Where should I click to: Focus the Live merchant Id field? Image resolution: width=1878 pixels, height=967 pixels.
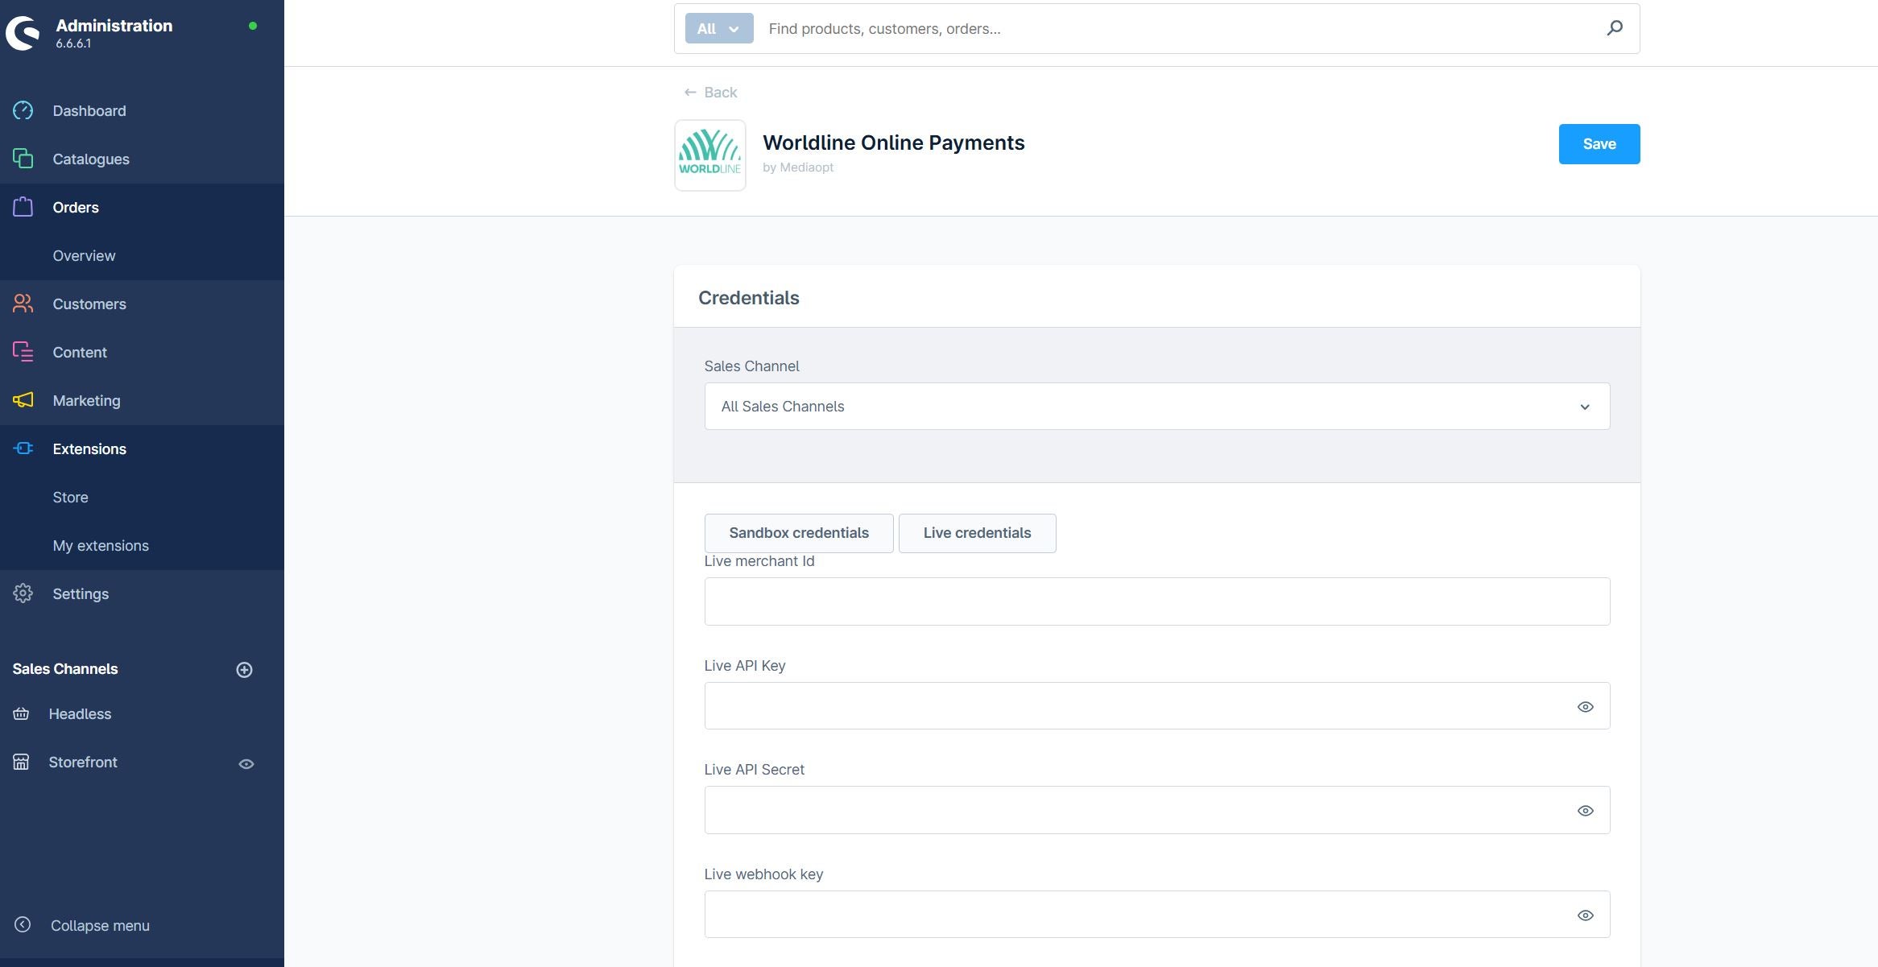point(1156,601)
